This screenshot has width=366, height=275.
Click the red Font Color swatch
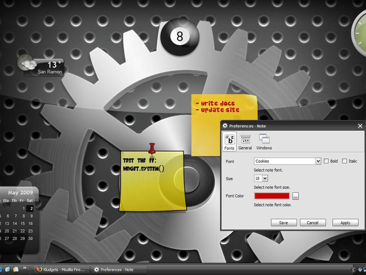point(272,196)
